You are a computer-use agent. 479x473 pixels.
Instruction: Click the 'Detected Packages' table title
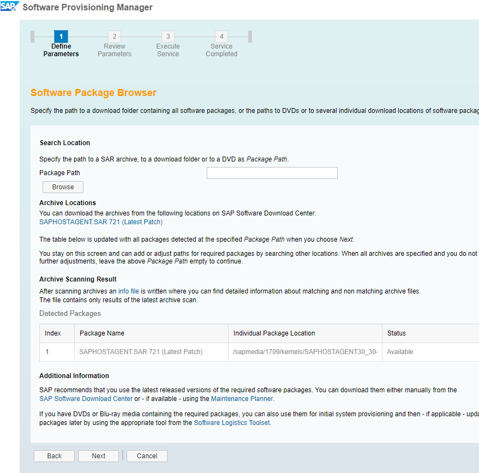tap(70, 314)
